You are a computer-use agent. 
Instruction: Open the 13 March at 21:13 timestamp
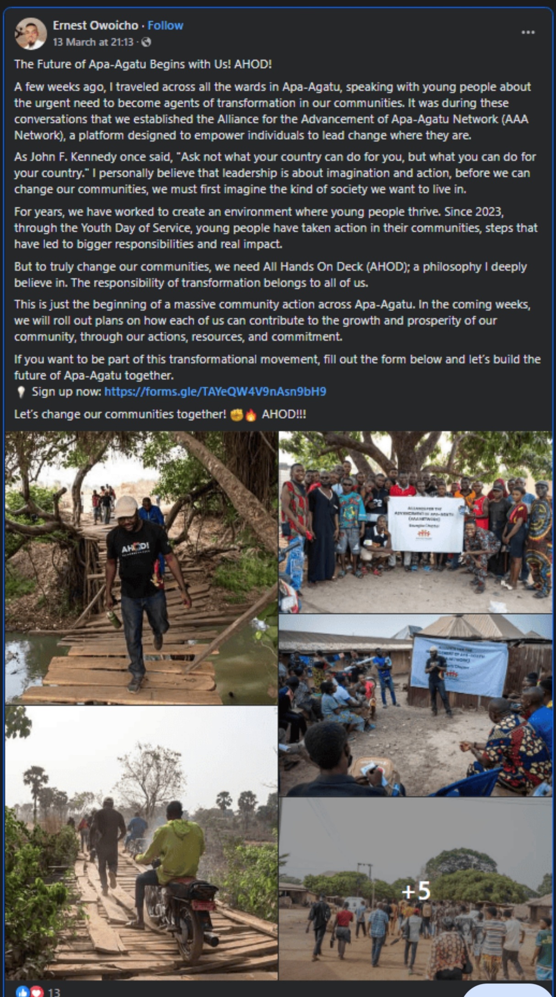click(93, 42)
